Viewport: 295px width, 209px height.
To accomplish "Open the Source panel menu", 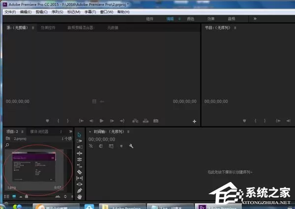I will point(33,28).
